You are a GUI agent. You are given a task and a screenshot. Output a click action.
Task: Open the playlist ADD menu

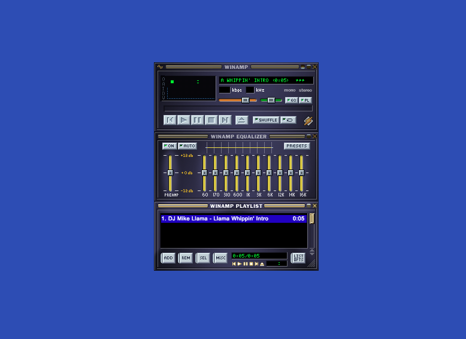click(168, 258)
